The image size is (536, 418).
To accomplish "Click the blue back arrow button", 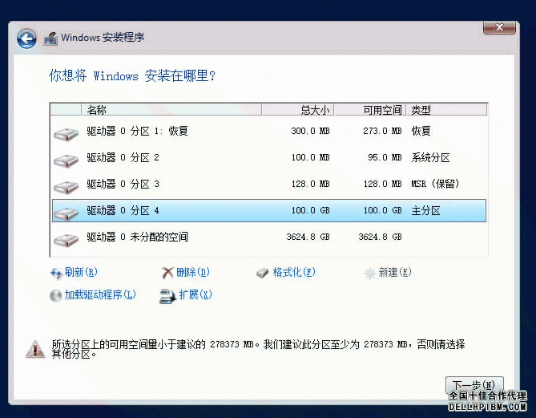I will 26,39.
